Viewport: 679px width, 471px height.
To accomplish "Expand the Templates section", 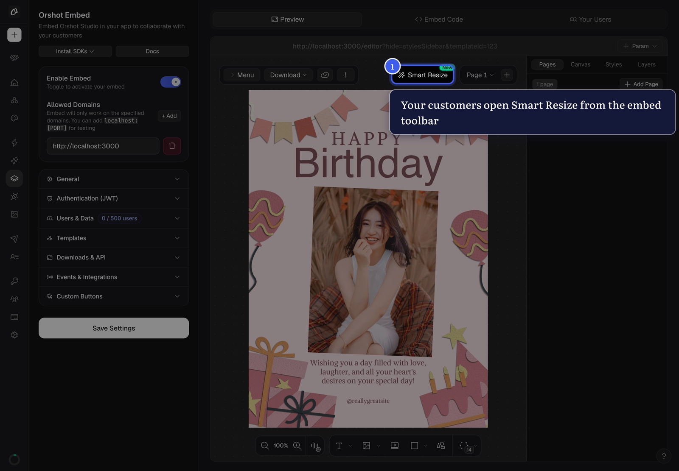I will click(x=114, y=238).
